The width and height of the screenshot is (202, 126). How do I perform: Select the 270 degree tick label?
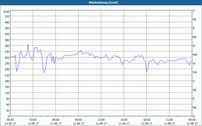tap(7, 64)
